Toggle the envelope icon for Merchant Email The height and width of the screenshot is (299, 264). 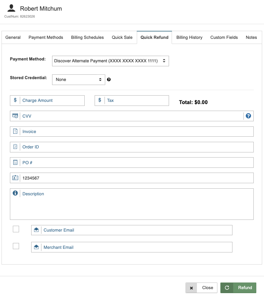point(36,247)
